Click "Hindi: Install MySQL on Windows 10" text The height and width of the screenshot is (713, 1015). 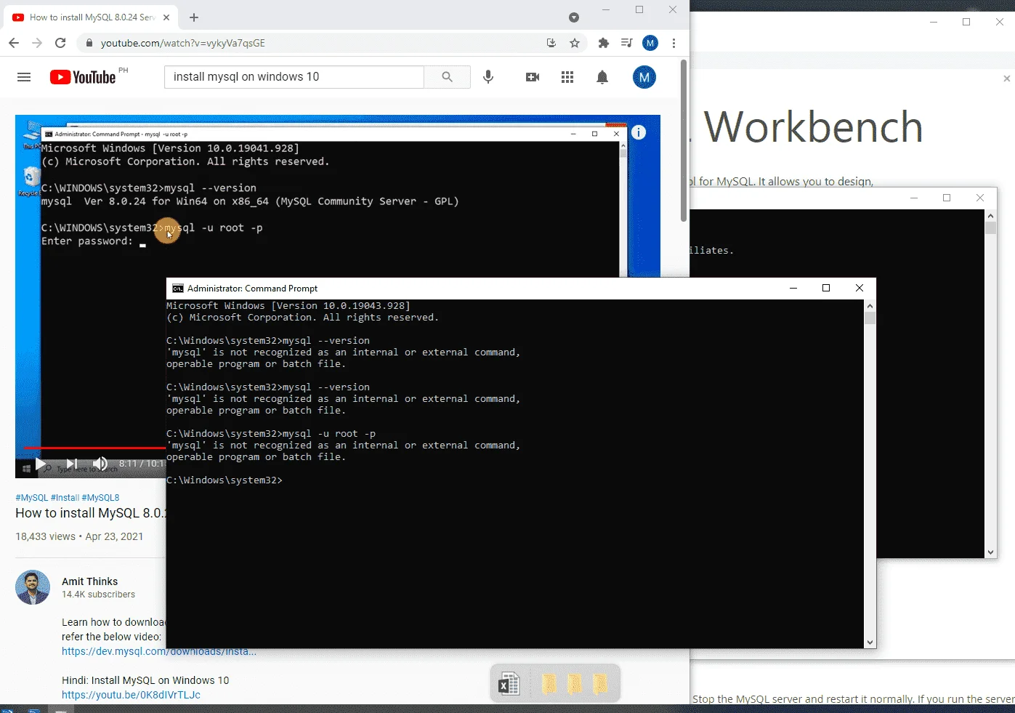[x=145, y=680]
